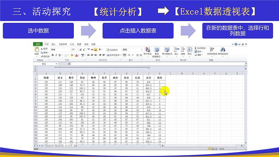Click the percent style icon

pyautogui.click(x=129, y=55)
